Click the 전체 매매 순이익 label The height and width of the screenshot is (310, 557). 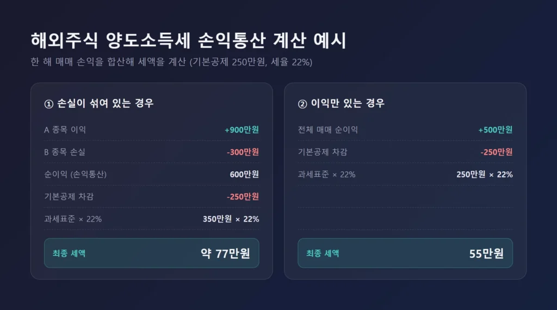pos(328,129)
